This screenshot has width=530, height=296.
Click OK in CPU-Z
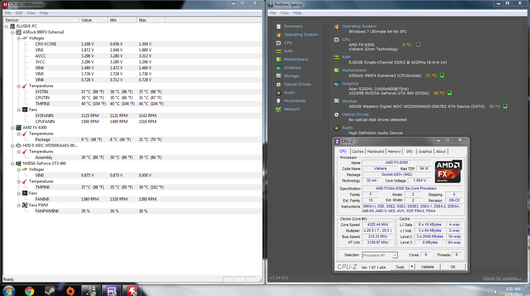453,267
